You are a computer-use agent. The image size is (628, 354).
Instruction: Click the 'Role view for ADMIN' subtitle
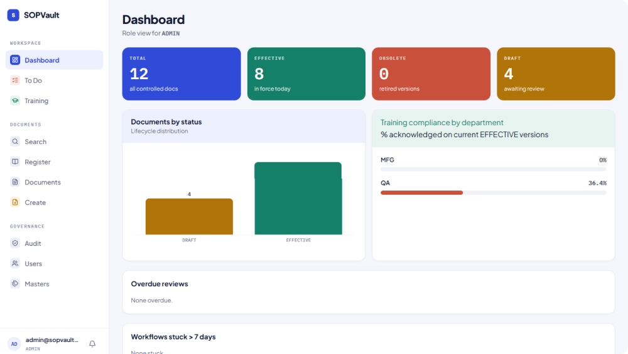151,33
